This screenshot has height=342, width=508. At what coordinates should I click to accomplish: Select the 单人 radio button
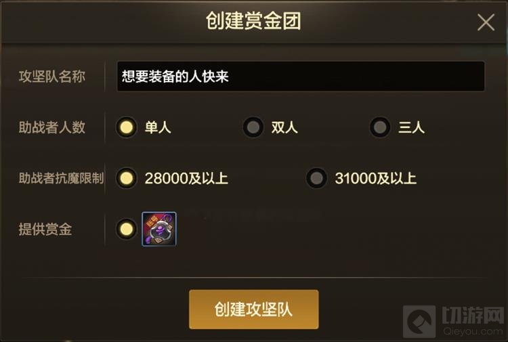(127, 127)
